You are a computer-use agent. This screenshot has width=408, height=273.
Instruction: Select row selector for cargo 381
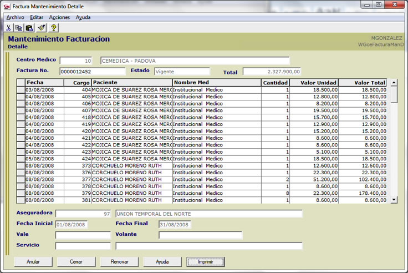21,200
